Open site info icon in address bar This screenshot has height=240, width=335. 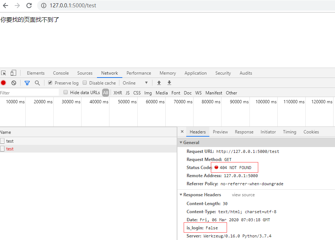pos(44,6)
